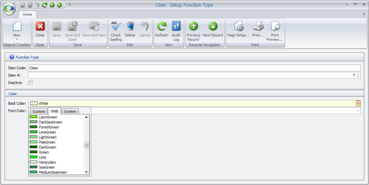Click the color list scroll up arrow
The width and height of the screenshot is (369, 185).
click(x=86, y=117)
